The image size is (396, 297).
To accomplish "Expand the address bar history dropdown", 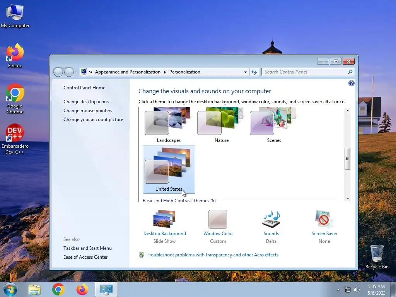I will pyautogui.click(x=245, y=72).
